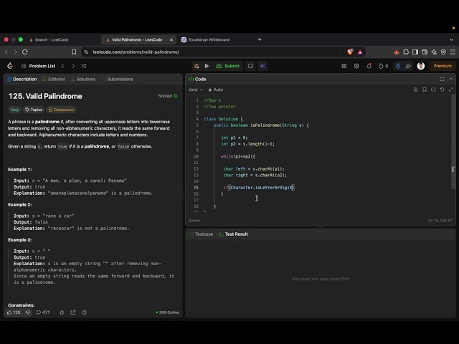Click line number 4 in gutter

pyautogui.click(x=197, y=119)
